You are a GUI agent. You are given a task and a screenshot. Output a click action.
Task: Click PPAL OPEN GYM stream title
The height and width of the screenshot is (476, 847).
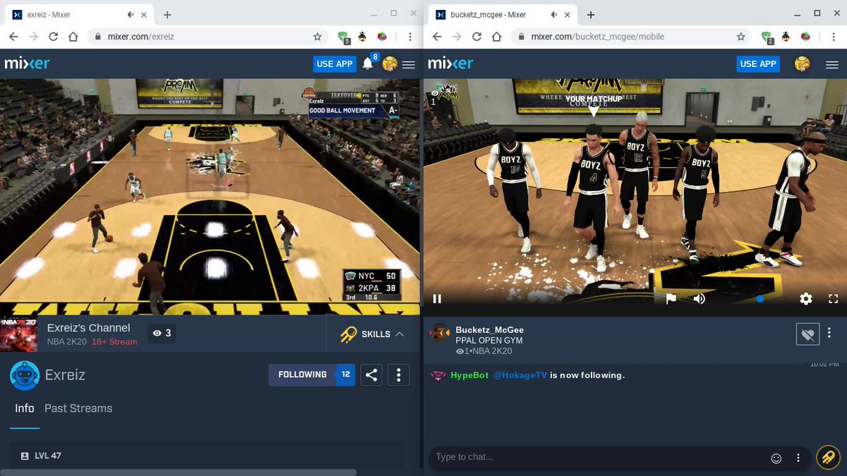point(488,341)
